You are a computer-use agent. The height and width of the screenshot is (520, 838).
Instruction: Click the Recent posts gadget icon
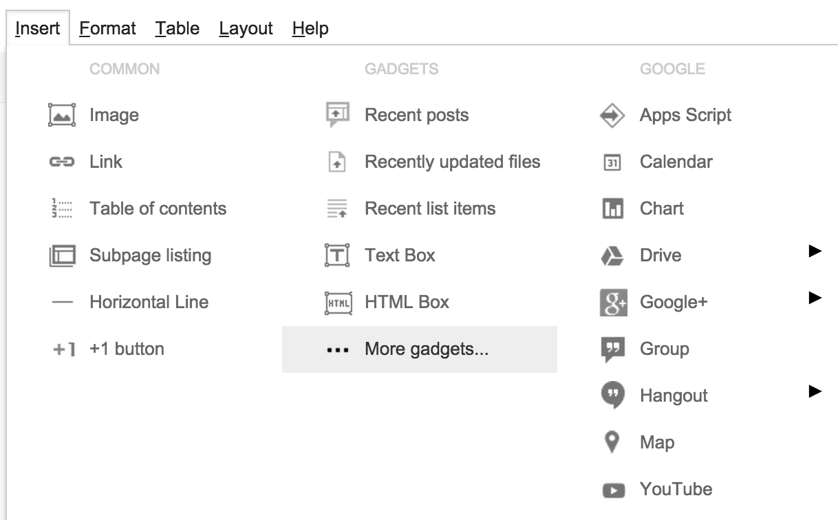[337, 115]
